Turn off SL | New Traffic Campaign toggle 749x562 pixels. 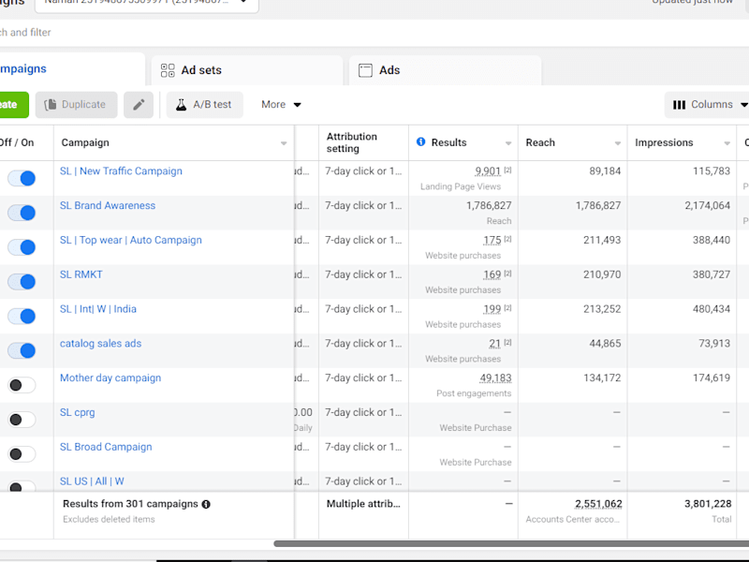(22, 178)
